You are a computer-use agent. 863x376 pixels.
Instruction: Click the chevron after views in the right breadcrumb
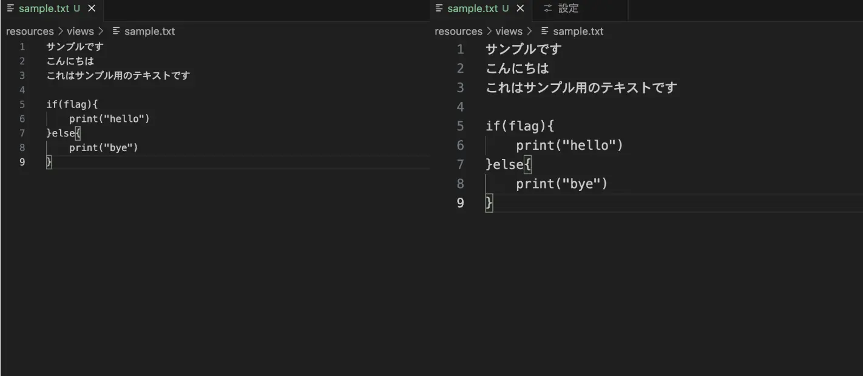[529, 32]
